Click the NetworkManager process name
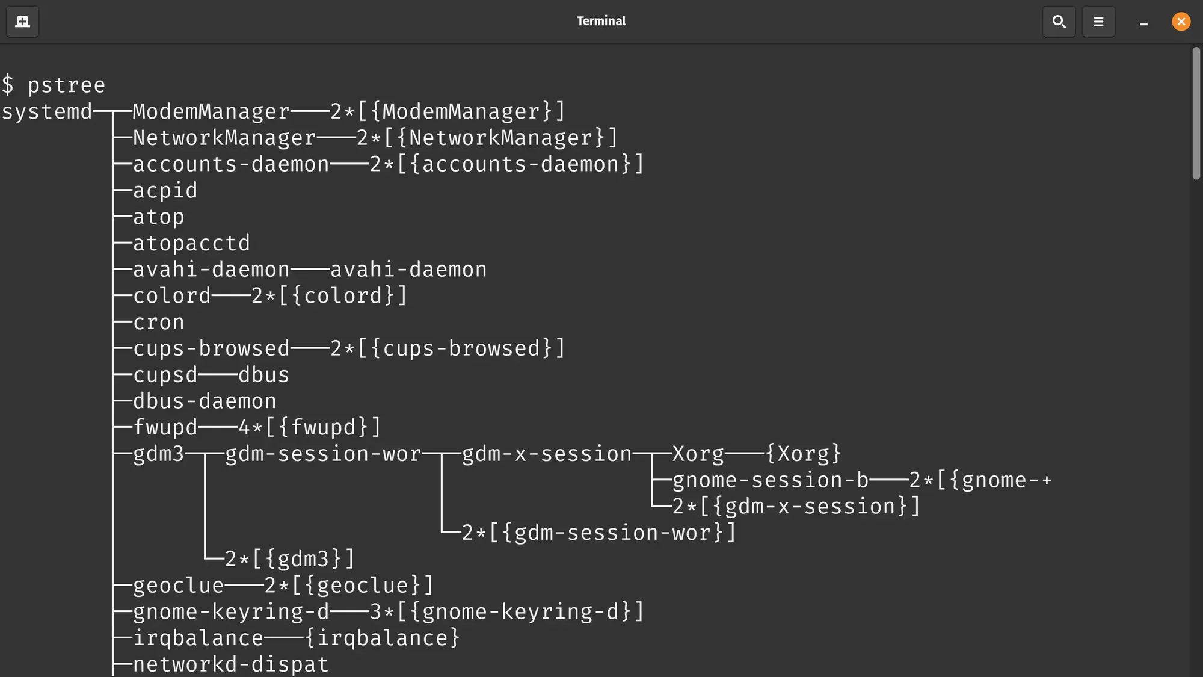Image resolution: width=1203 pixels, height=677 pixels. 224,137
